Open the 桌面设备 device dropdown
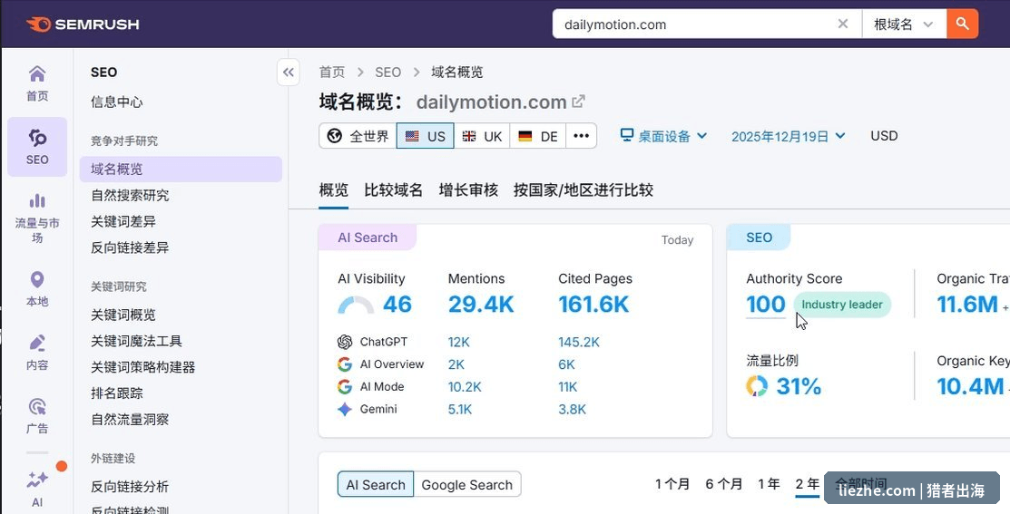The image size is (1010, 514). 663,136
